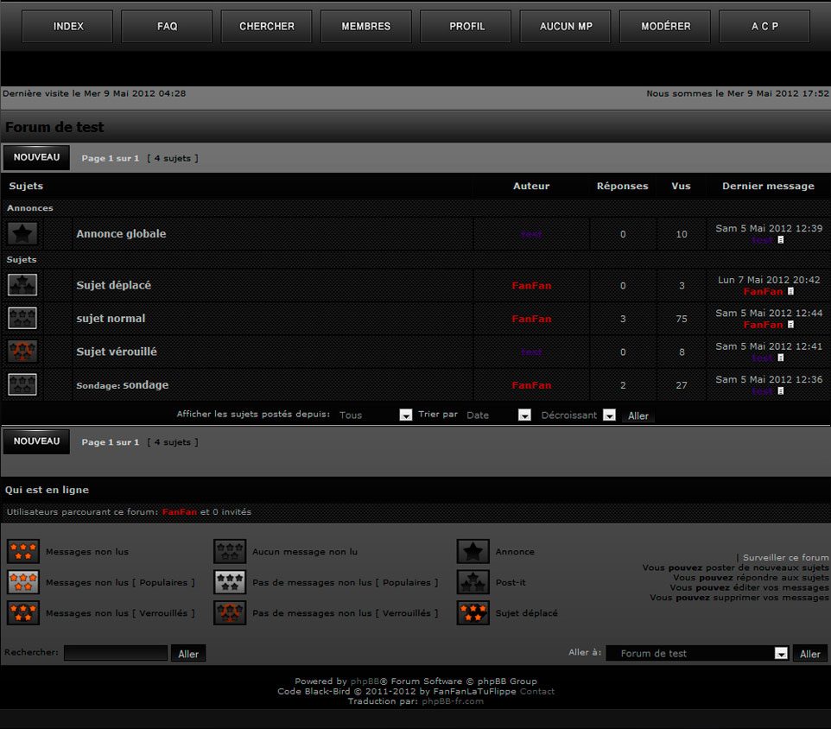
Task: View last post icon in Annonce globale row
Action: pos(781,239)
